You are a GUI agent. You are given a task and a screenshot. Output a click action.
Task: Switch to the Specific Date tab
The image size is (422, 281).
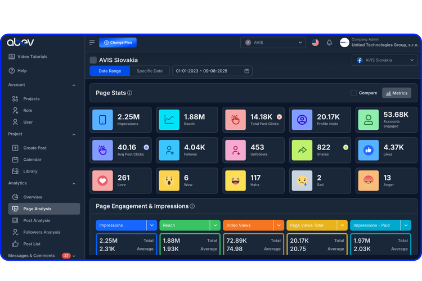150,71
